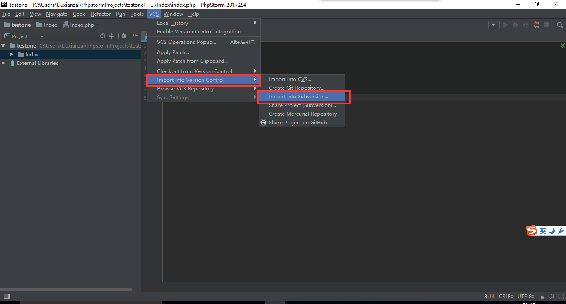Click the Hector inspector icon in status bar

pos(552,297)
